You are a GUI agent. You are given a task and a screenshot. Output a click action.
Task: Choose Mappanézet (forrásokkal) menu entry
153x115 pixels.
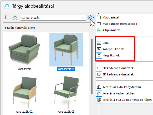[120, 24]
